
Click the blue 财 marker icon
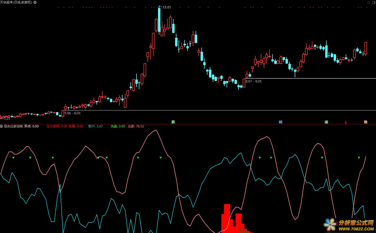pyautogui.click(x=281, y=122)
